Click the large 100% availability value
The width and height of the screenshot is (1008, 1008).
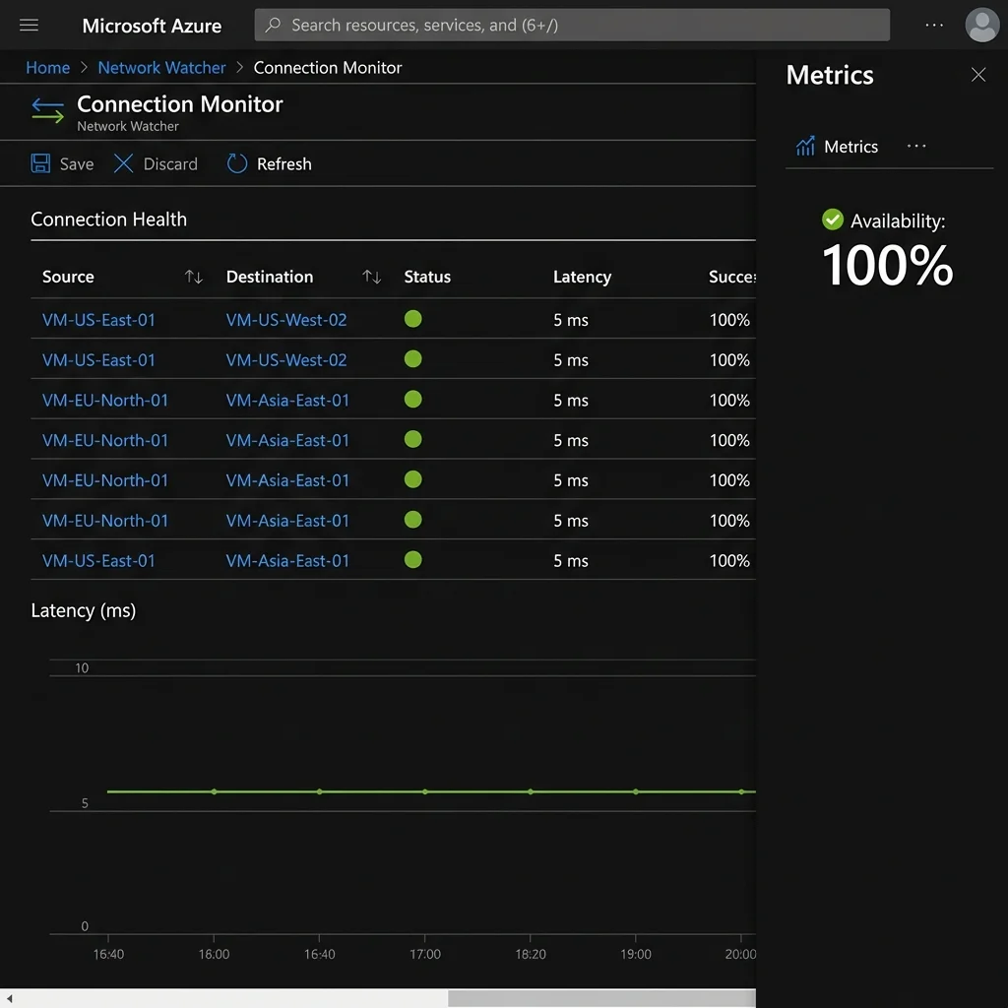[887, 265]
